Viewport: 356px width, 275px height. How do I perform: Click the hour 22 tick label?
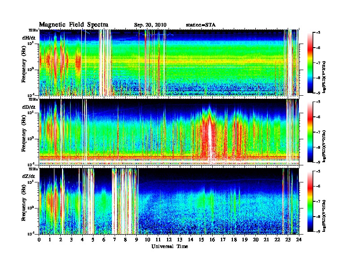tap(277, 240)
